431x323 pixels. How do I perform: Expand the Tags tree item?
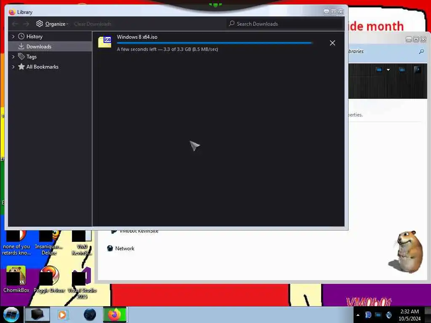(x=13, y=57)
